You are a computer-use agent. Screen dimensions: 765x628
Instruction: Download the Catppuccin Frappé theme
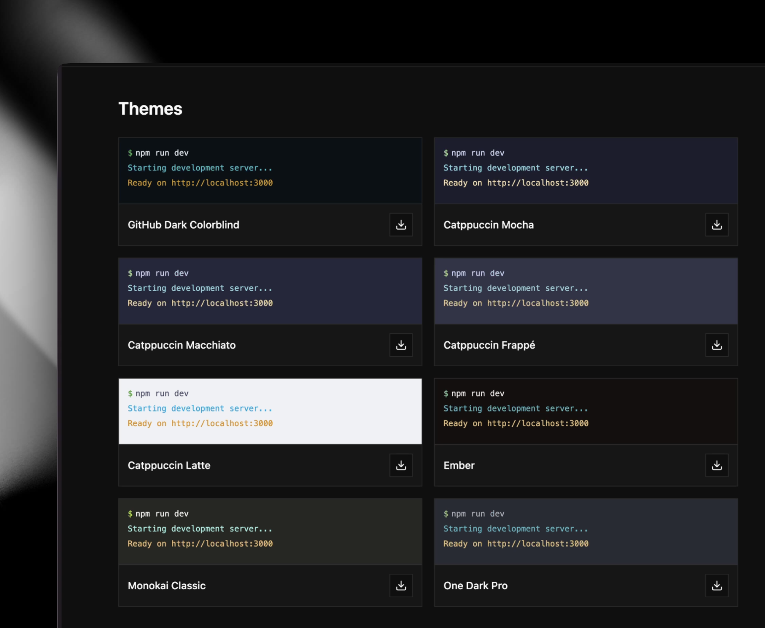coord(717,345)
